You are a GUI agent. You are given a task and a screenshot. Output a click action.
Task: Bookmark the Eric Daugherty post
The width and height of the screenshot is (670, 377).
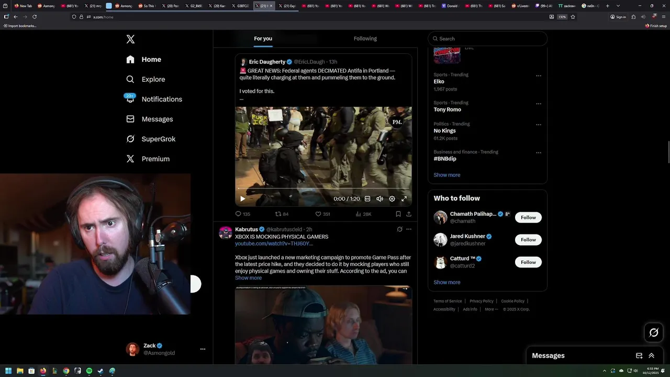[x=398, y=214]
